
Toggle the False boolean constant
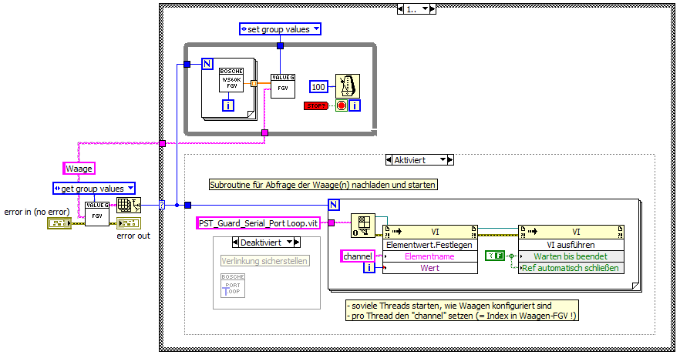pyautogui.click(x=494, y=256)
